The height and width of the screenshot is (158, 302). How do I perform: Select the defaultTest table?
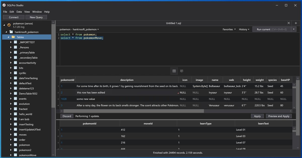25,83
